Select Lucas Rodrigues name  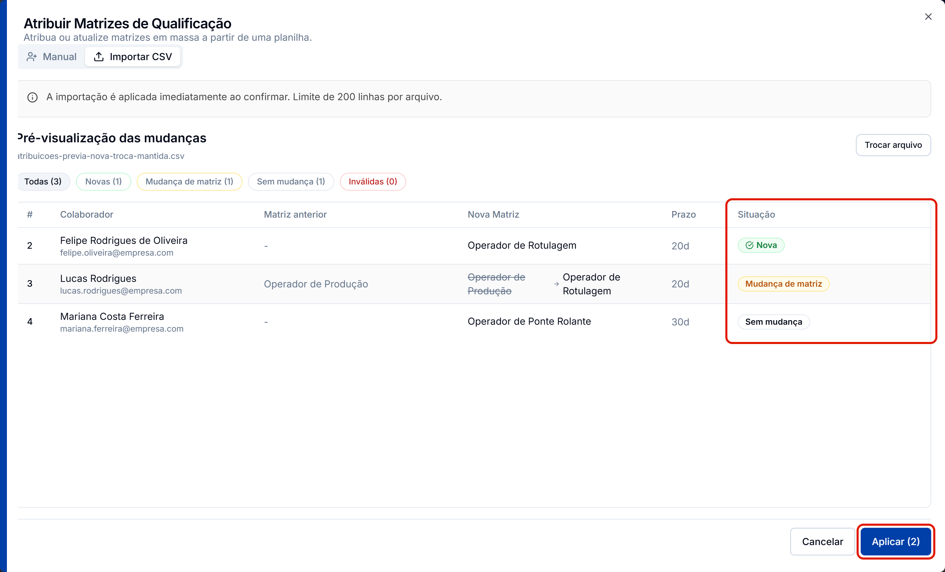pos(98,278)
